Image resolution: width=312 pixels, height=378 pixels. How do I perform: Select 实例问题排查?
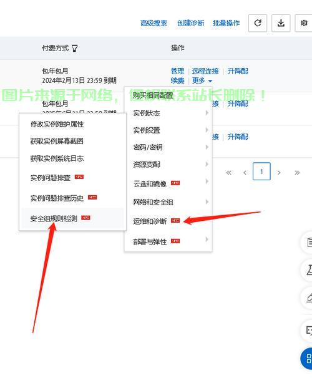pos(72,178)
